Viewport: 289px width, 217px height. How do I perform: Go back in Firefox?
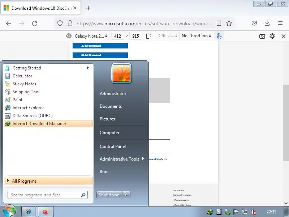coord(9,24)
